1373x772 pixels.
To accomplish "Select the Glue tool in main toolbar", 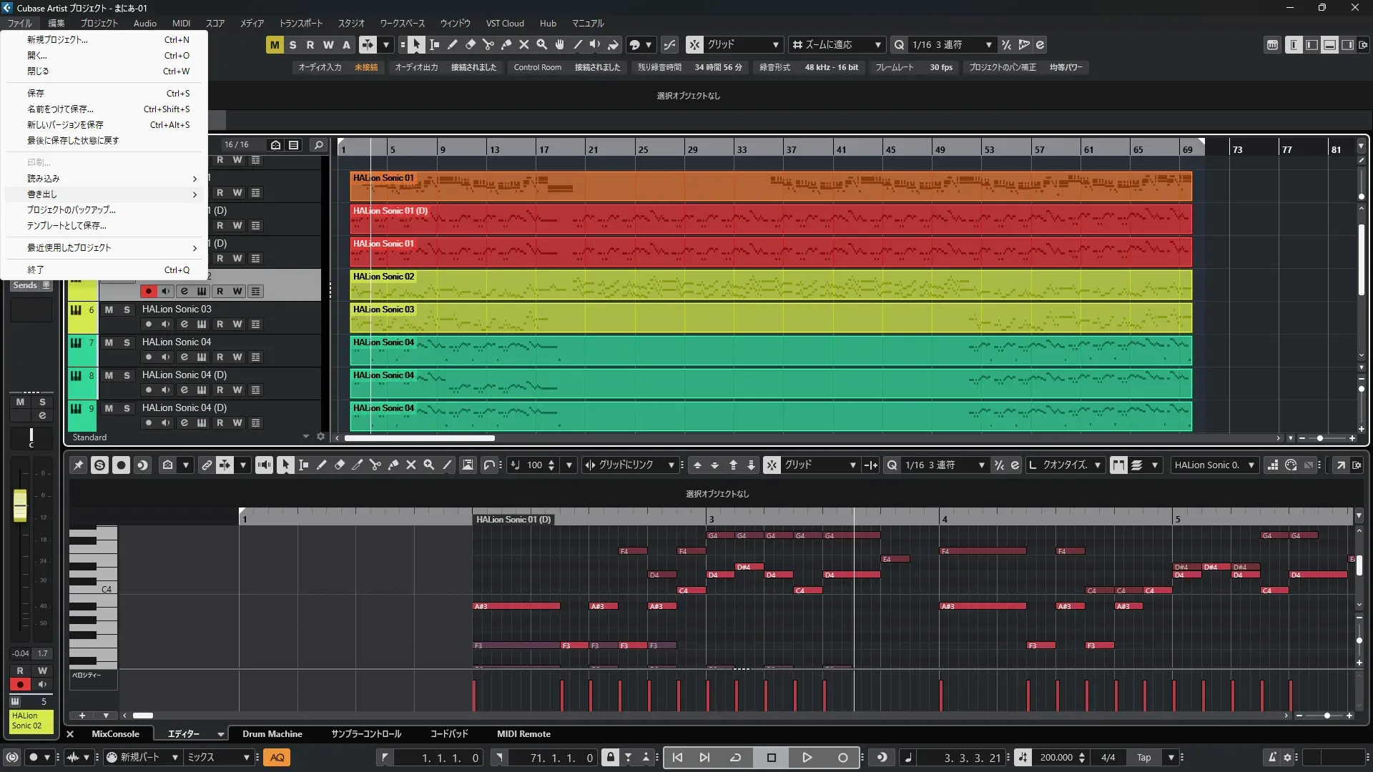I will coord(506,45).
